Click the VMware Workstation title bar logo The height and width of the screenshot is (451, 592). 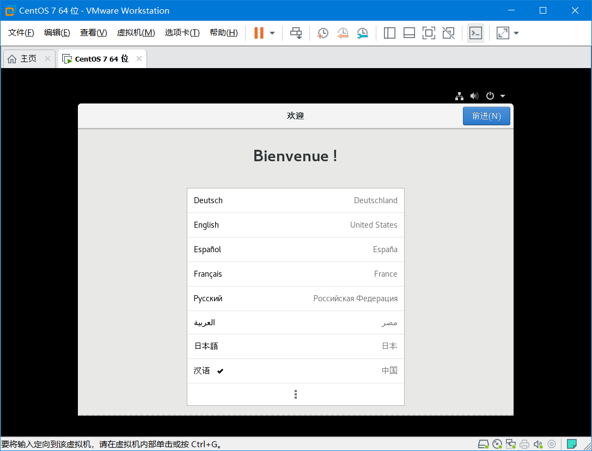tap(10, 10)
